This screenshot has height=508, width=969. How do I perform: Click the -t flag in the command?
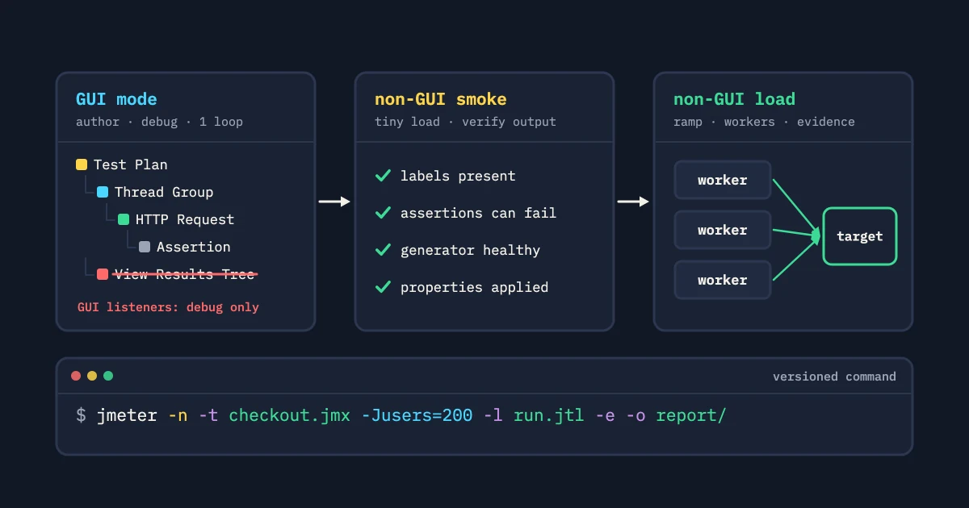[x=208, y=415]
